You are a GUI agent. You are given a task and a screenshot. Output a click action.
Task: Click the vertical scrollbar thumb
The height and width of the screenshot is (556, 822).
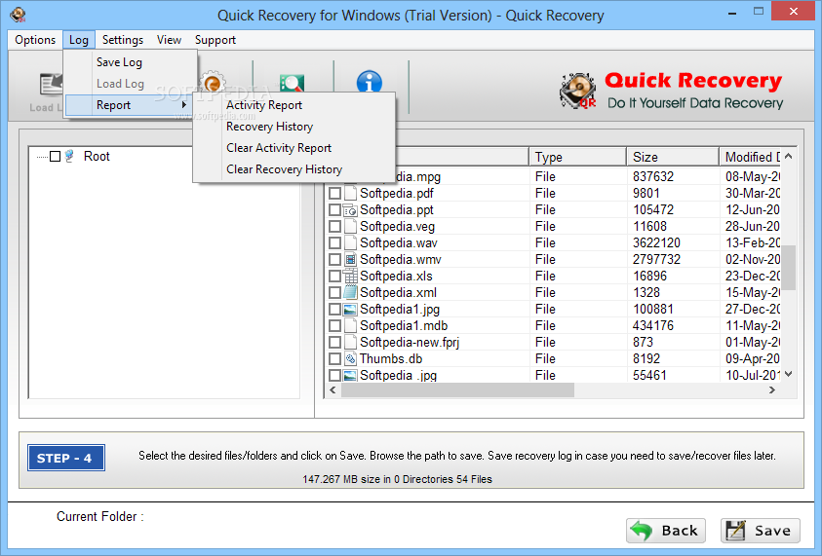click(789, 268)
